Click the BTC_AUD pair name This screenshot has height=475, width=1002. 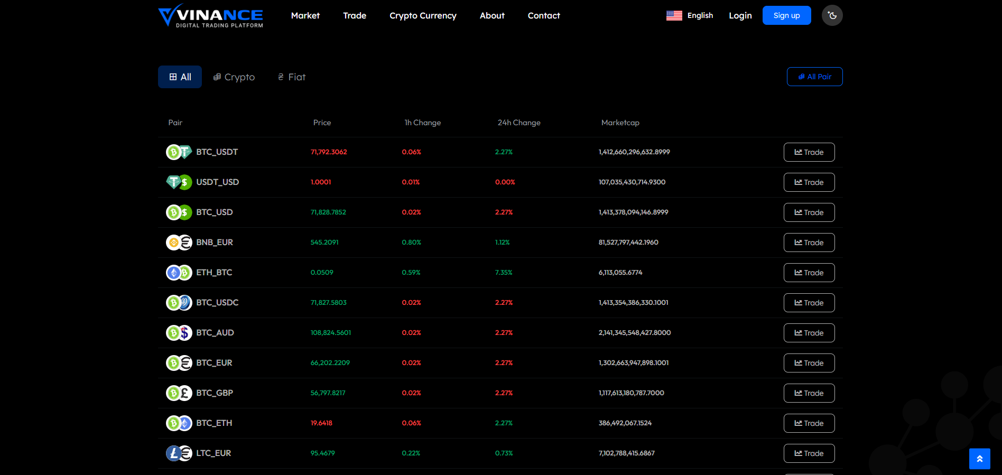(x=215, y=333)
